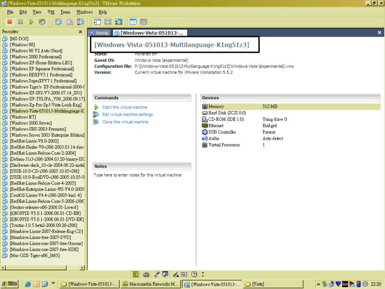385x289 pixels.
Task: Switch to the Home tab
Action: coord(100,33)
